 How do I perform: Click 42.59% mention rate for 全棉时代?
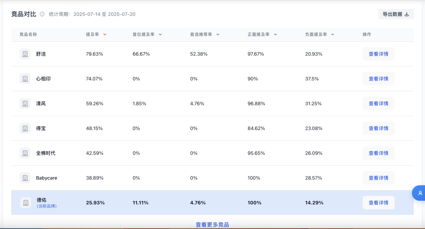(x=94, y=153)
